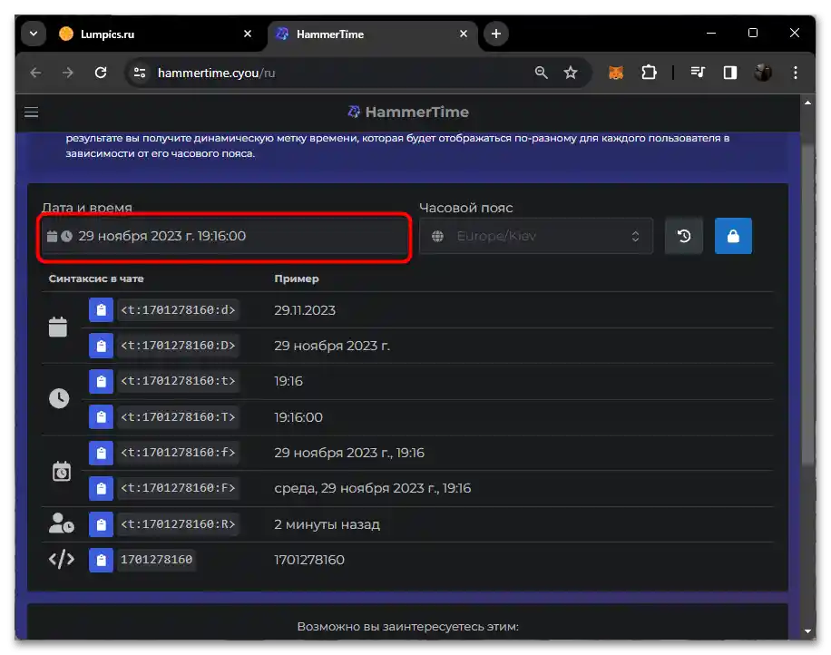
Task: Copy the <t:1701278160:R> relative syntax
Action: click(x=101, y=524)
